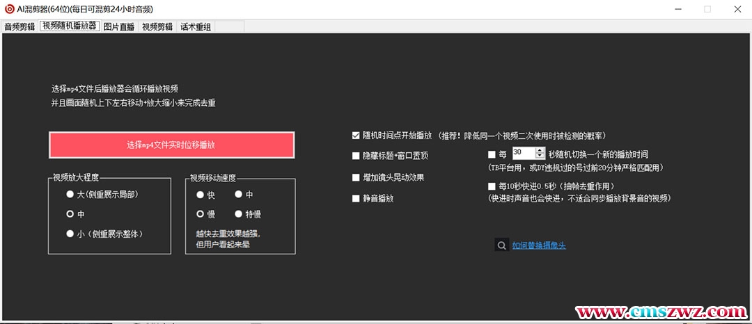
Task: Enable the 每10秒快进0.5秒 checkbox
Action: coord(492,186)
